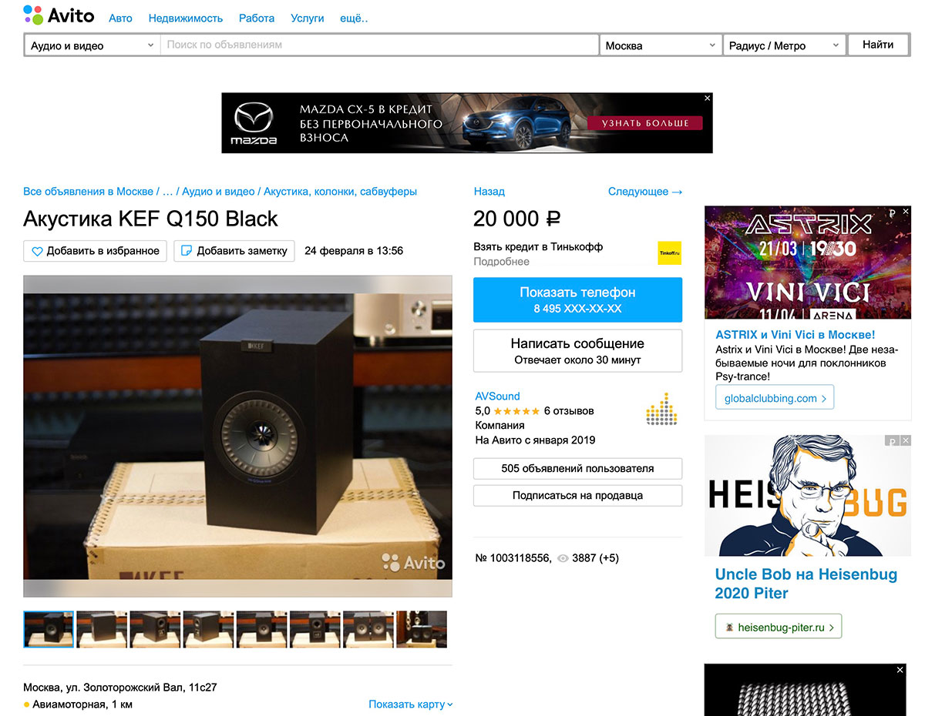Open the Audio and video category dropdown
This screenshot has height=716, width=925.
(92, 45)
